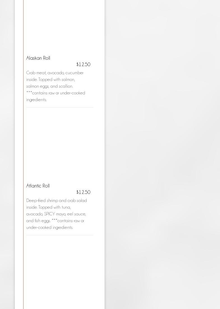Click 'inside. Topped with salmon,' text line
The height and width of the screenshot is (309, 220).
tap(50, 80)
